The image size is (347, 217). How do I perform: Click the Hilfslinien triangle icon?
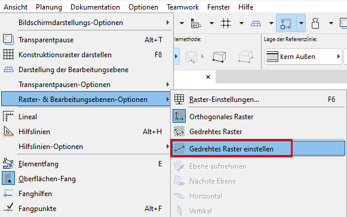(x=8, y=131)
